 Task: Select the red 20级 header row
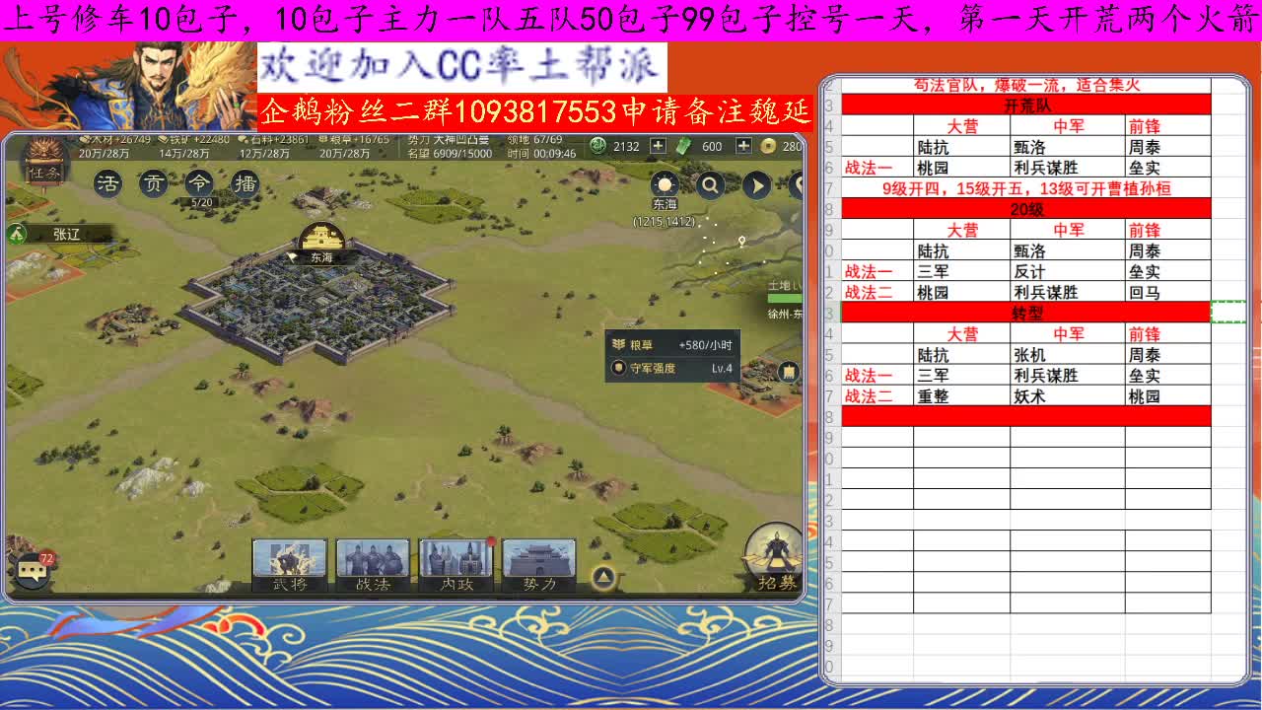(x=1025, y=209)
